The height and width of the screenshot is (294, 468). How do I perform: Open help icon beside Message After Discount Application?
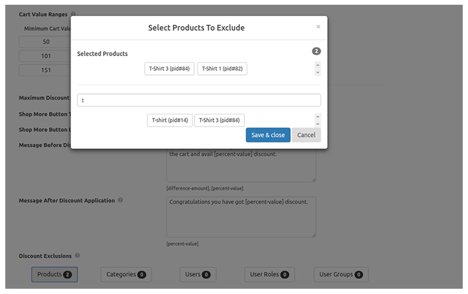click(x=120, y=200)
